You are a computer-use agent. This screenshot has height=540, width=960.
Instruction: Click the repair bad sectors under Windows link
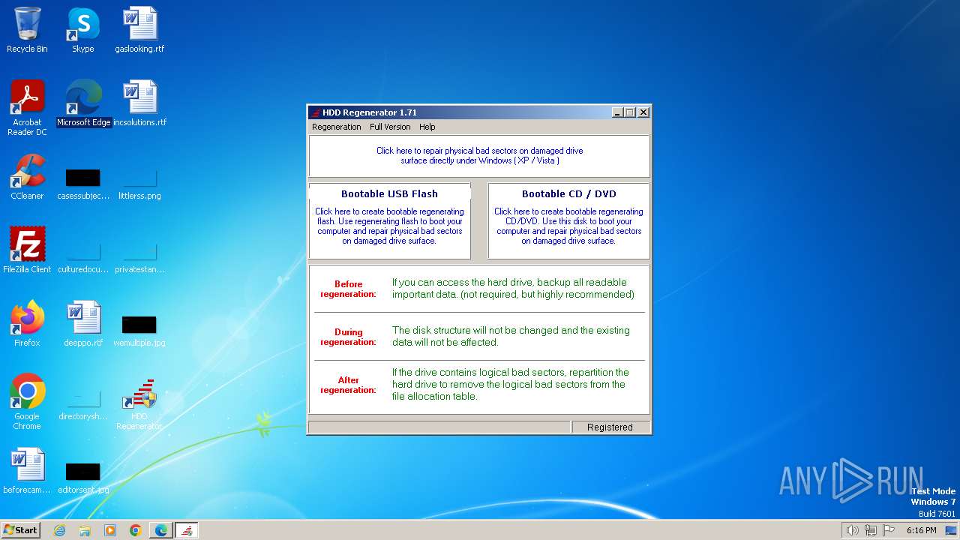(479, 156)
